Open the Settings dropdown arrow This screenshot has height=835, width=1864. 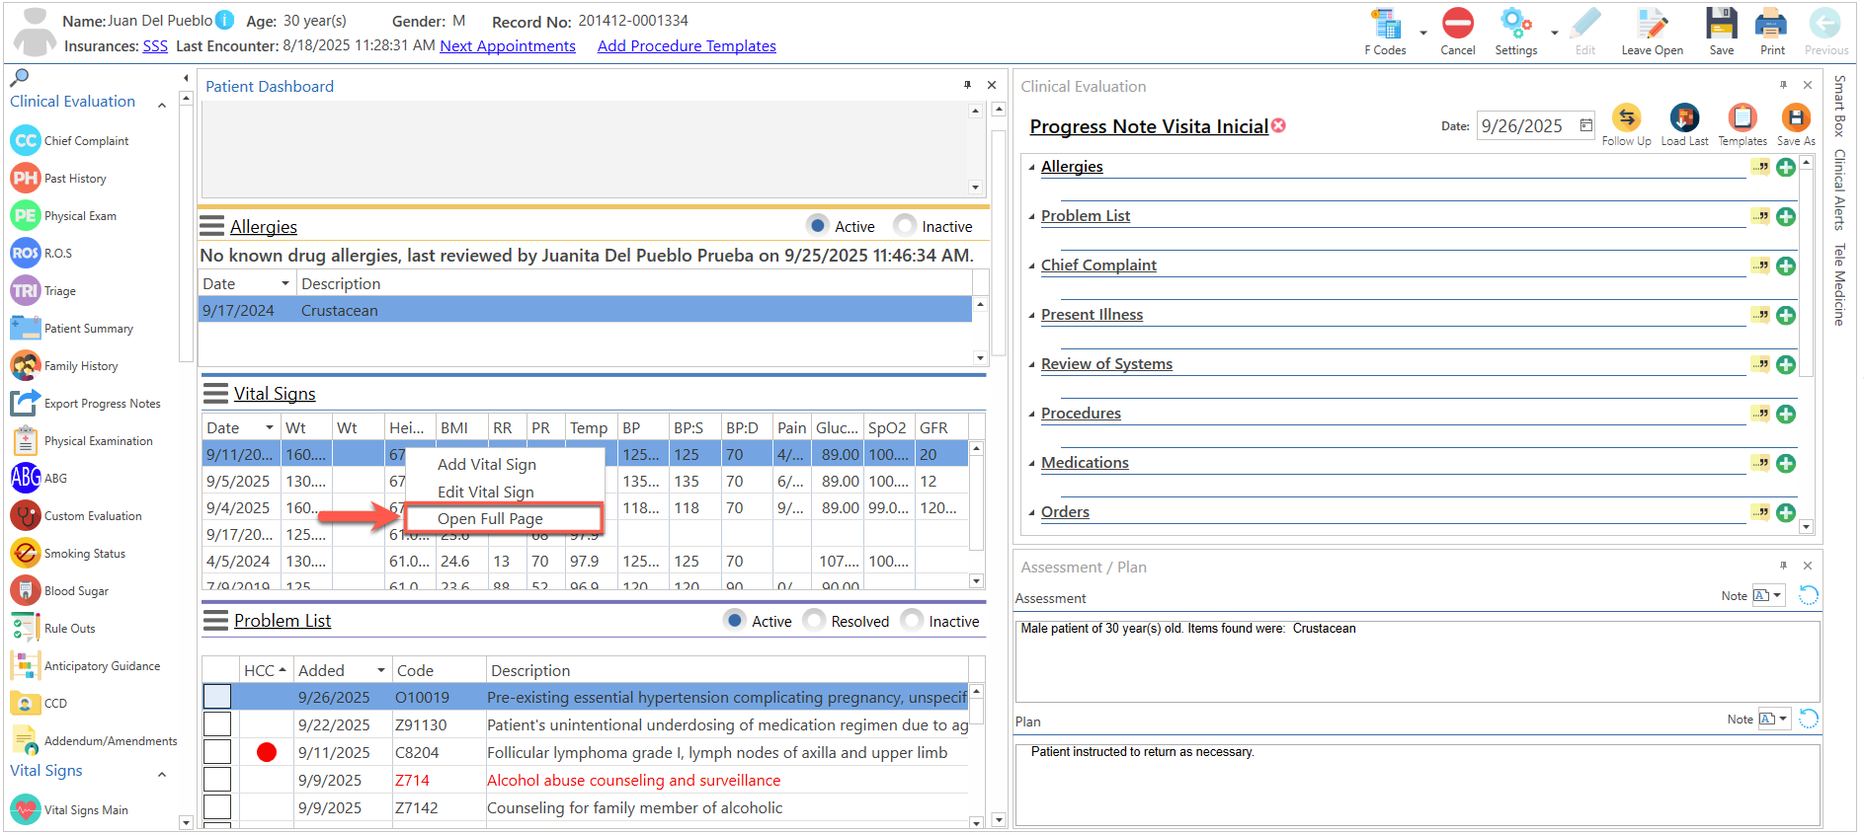click(1555, 33)
